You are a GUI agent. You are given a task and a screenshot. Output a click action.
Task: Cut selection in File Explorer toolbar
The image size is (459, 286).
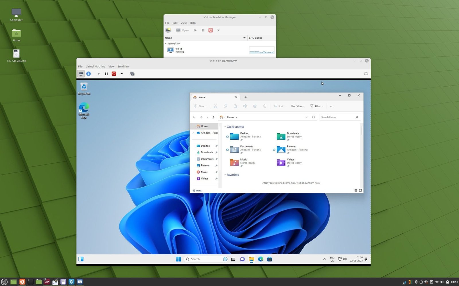pyautogui.click(x=215, y=106)
